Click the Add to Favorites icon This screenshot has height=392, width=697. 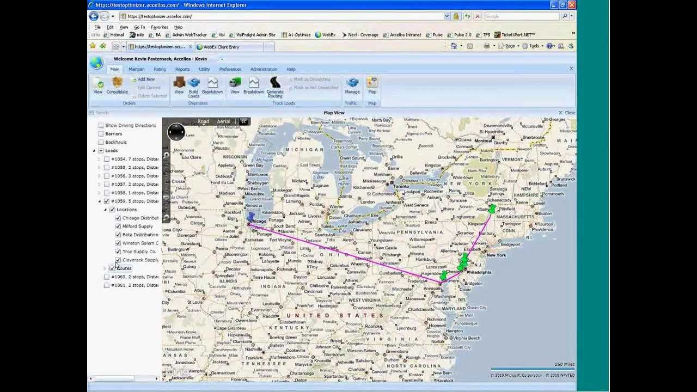point(102,46)
